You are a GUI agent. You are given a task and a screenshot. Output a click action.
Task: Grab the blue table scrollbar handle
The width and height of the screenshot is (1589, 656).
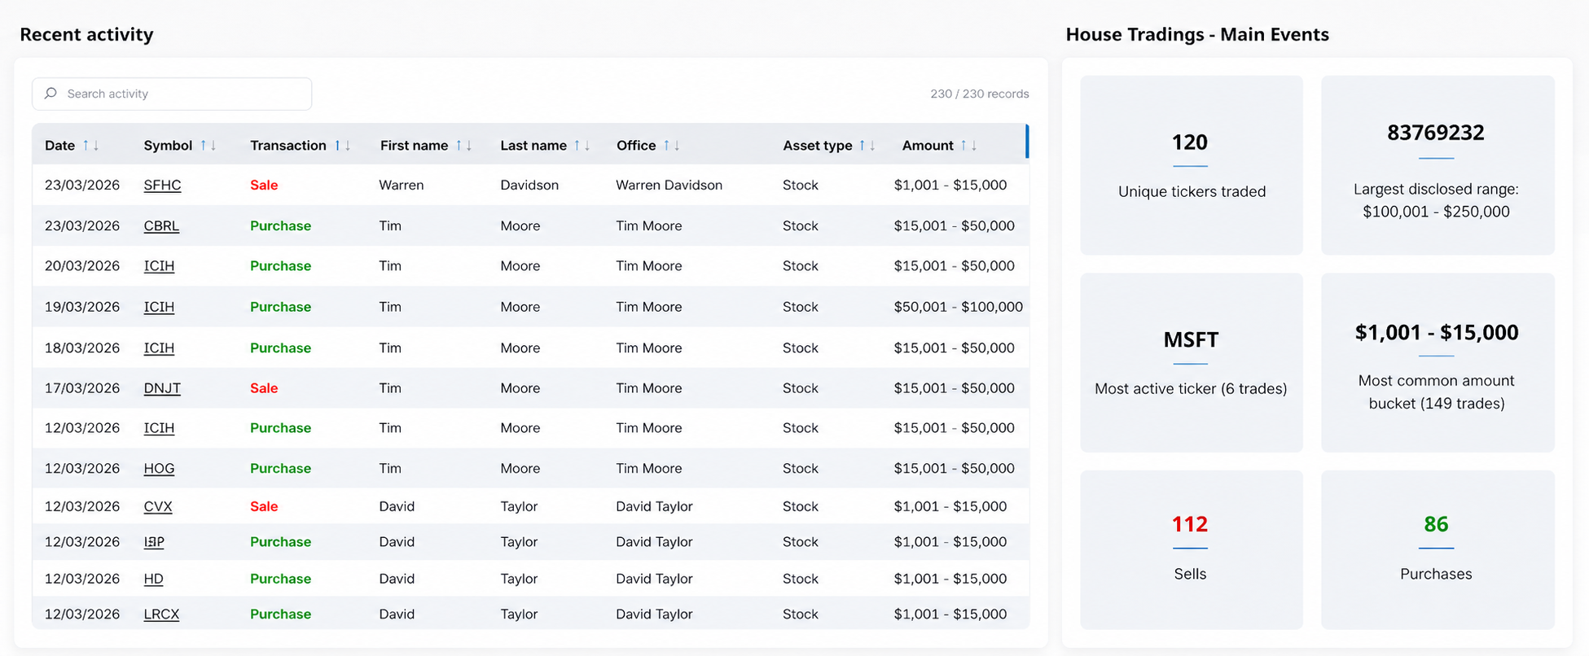coord(1027,142)
